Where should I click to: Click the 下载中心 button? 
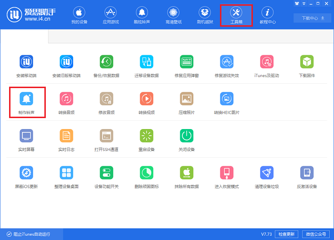[x=313, y=18]
